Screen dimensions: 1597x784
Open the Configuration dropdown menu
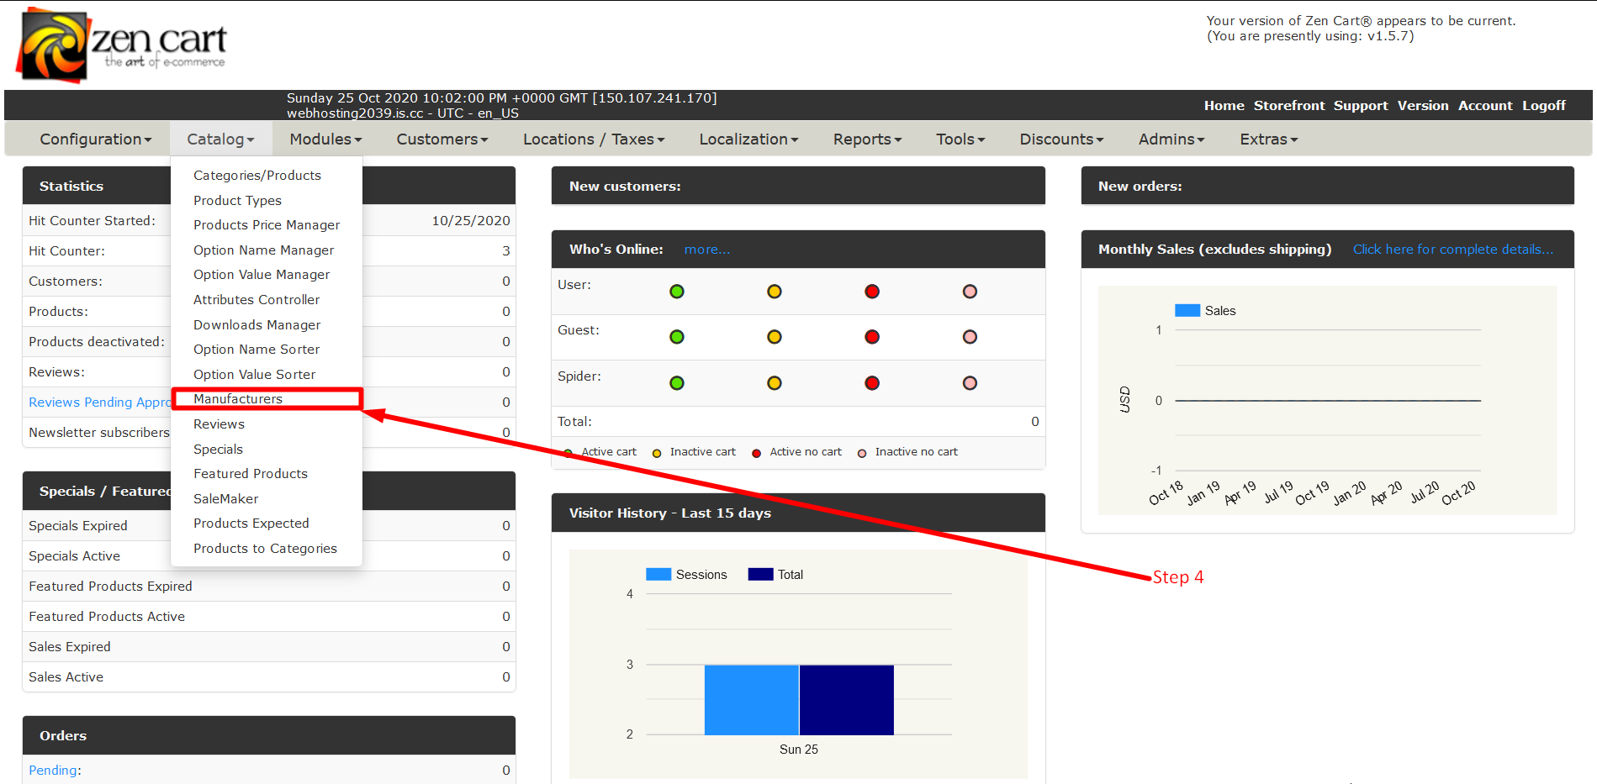(x=96, y=139)
